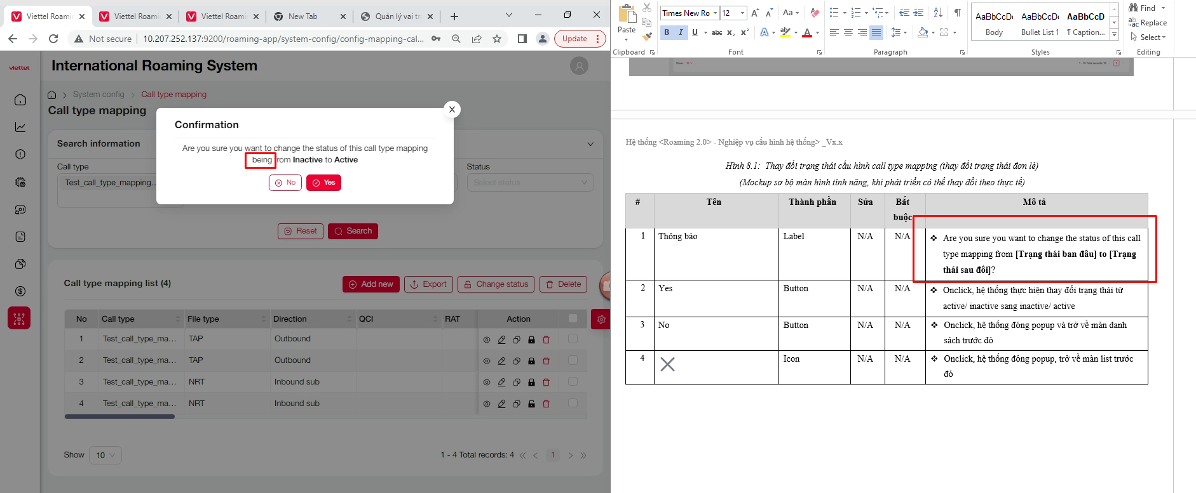Toggle Italic formatting in Word ribbon
Screen dimensions: 1196x493
(x=681, y=32)
